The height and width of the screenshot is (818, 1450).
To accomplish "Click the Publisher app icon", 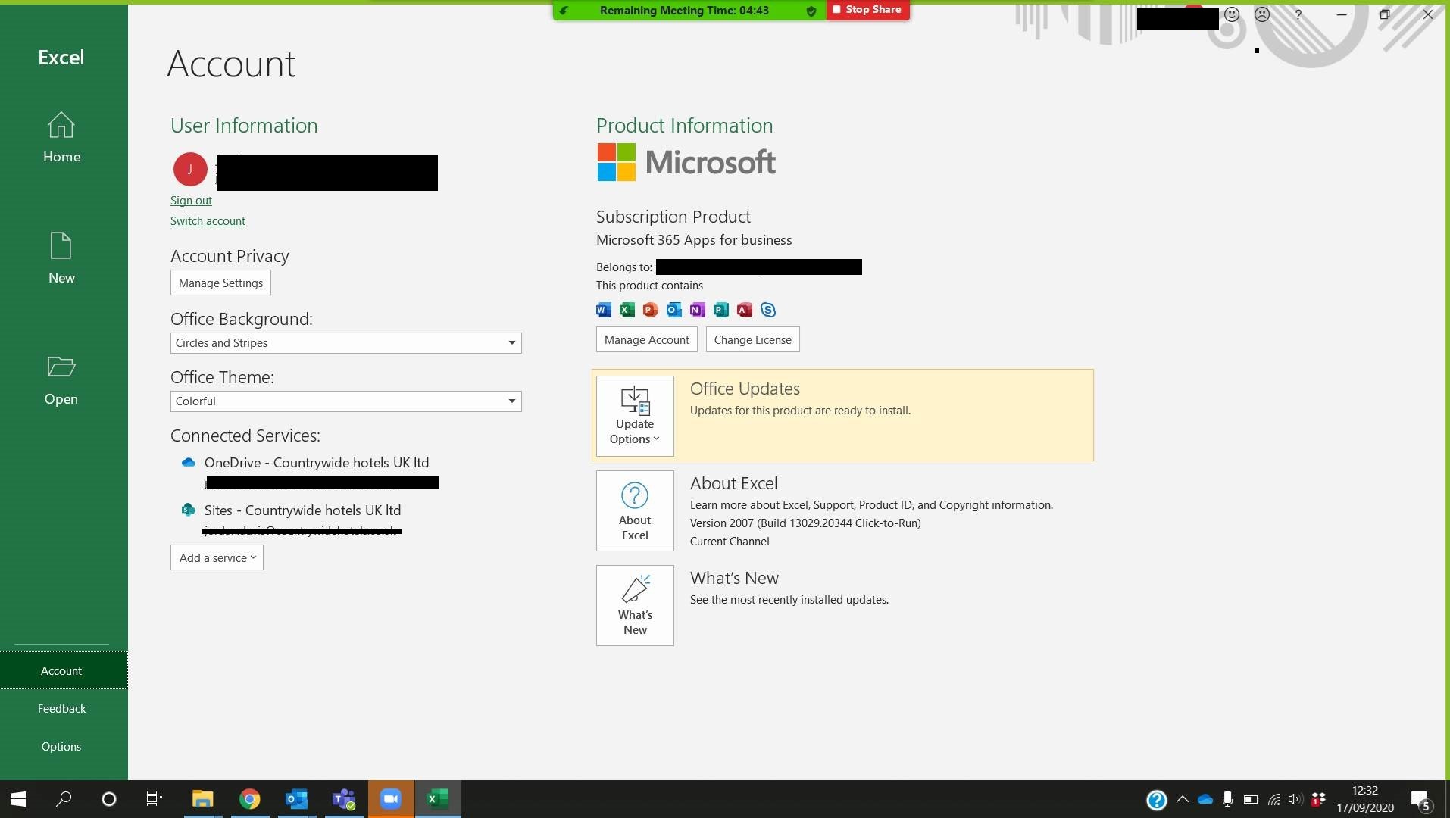I will point(721,310).
